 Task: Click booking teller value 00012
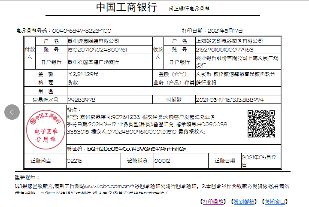pyautogui.click(x=162, y=161)
